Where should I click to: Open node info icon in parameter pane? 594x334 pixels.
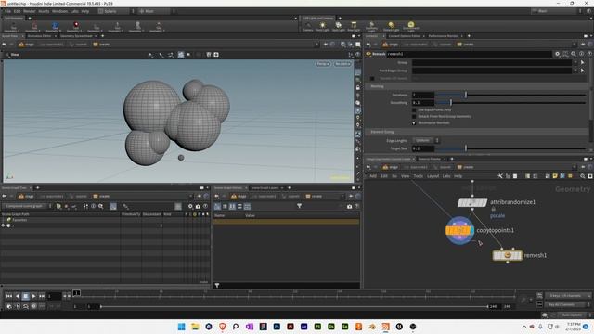click(x=582, y=54)
